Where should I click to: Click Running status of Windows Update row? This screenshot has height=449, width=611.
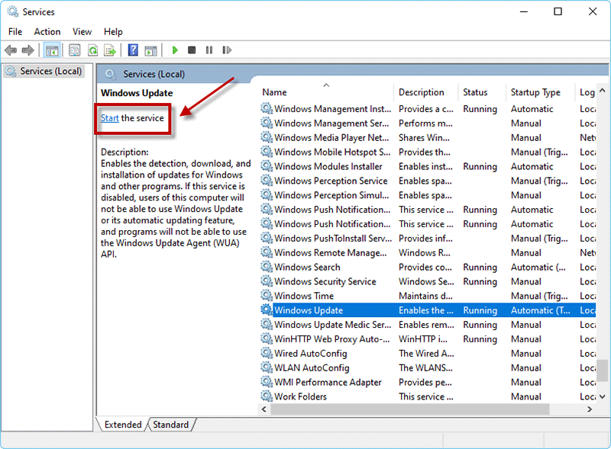[480, 310]
